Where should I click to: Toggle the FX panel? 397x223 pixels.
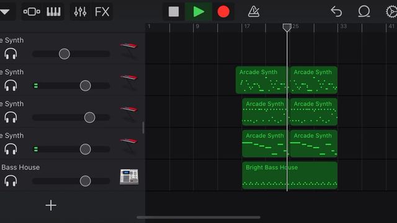pos(102,12)
